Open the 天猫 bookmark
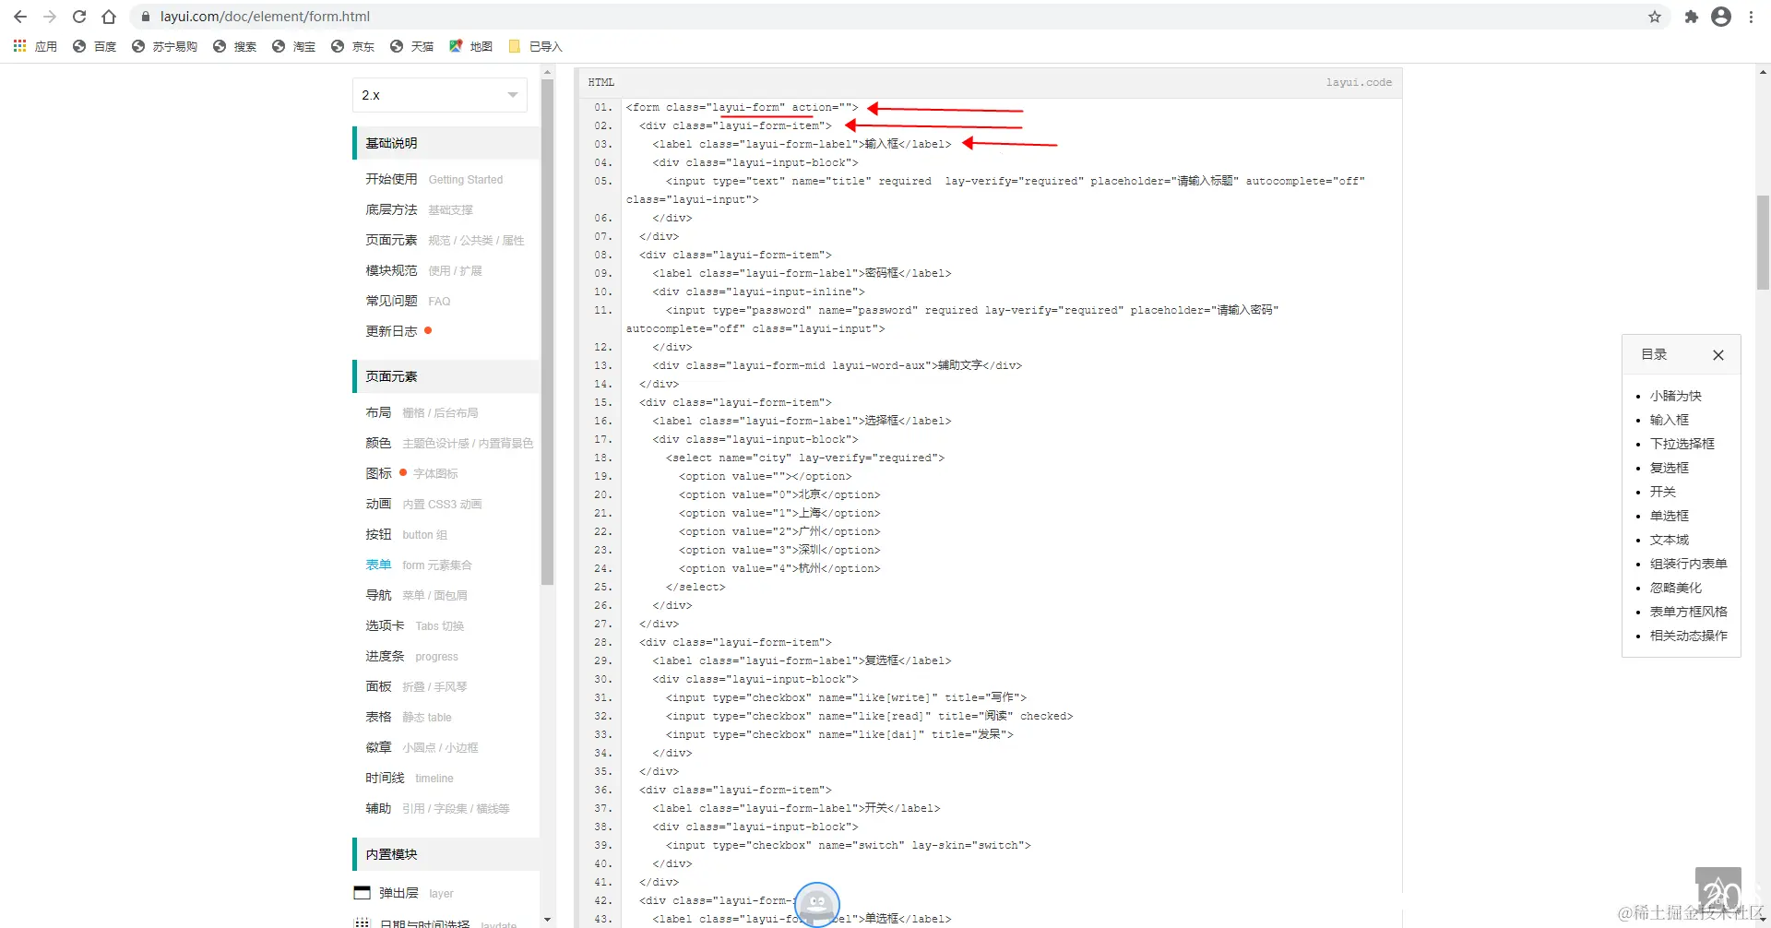The height and width of the screenshot is (928, 1771). [x=411, y=46]
